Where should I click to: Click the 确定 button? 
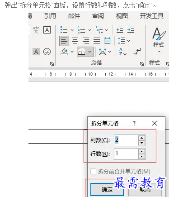coord(107,190)
